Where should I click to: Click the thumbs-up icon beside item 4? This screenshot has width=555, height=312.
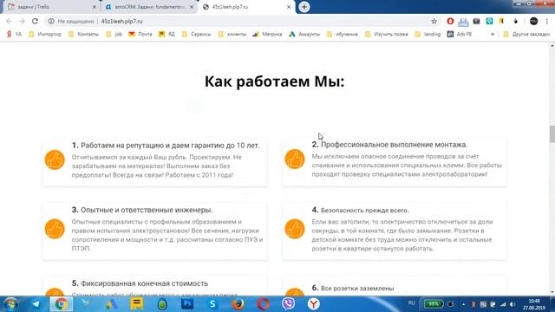[x=295, y=229]
